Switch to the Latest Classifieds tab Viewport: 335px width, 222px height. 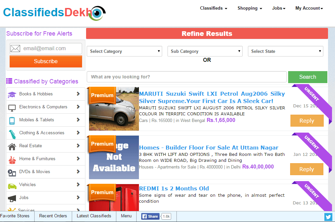[94, 216]
